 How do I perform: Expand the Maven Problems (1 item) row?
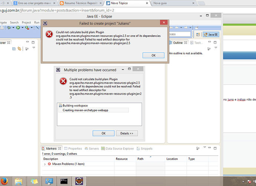45,164
